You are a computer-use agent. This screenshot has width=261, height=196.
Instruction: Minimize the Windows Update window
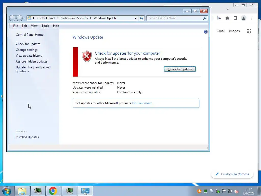click(187, 11)
